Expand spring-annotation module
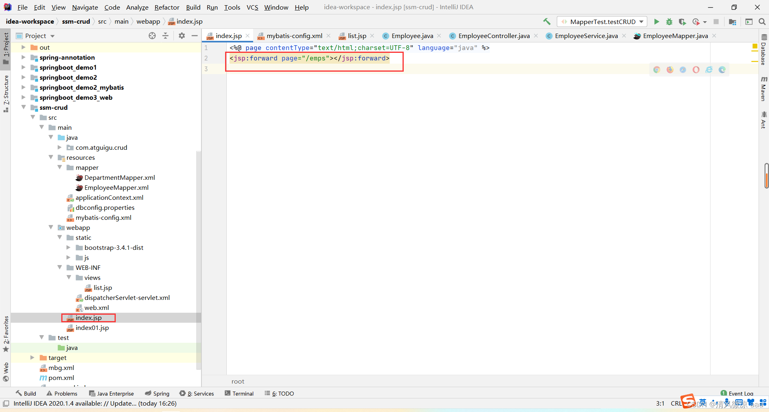The image size is (769, 412). (x=23, y=57)
